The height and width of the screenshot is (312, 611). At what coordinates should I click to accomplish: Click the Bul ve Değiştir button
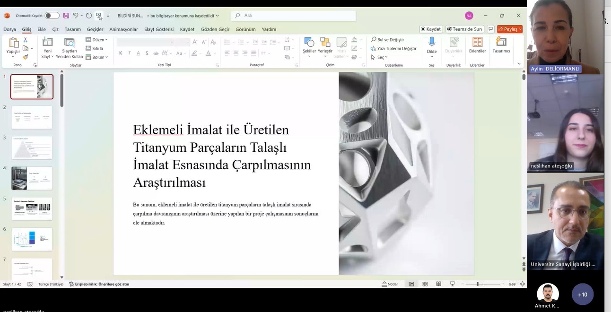pos(388,40)
